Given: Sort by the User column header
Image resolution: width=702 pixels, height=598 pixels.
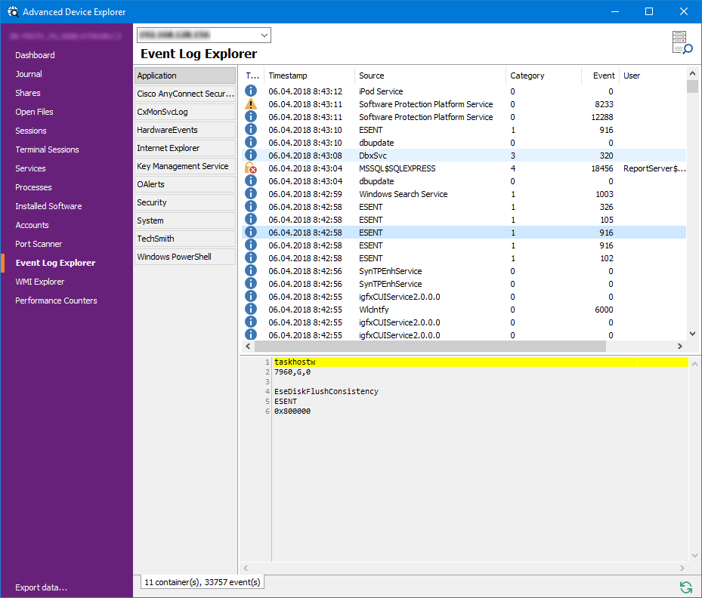Looking at the screenshot, I should click(653, 76).
